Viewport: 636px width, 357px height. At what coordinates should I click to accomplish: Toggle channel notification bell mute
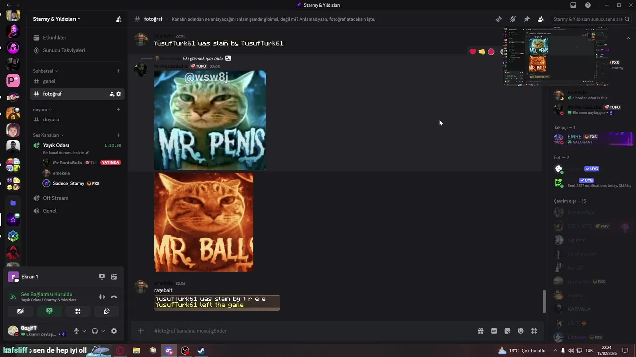[x=513, y=19]
